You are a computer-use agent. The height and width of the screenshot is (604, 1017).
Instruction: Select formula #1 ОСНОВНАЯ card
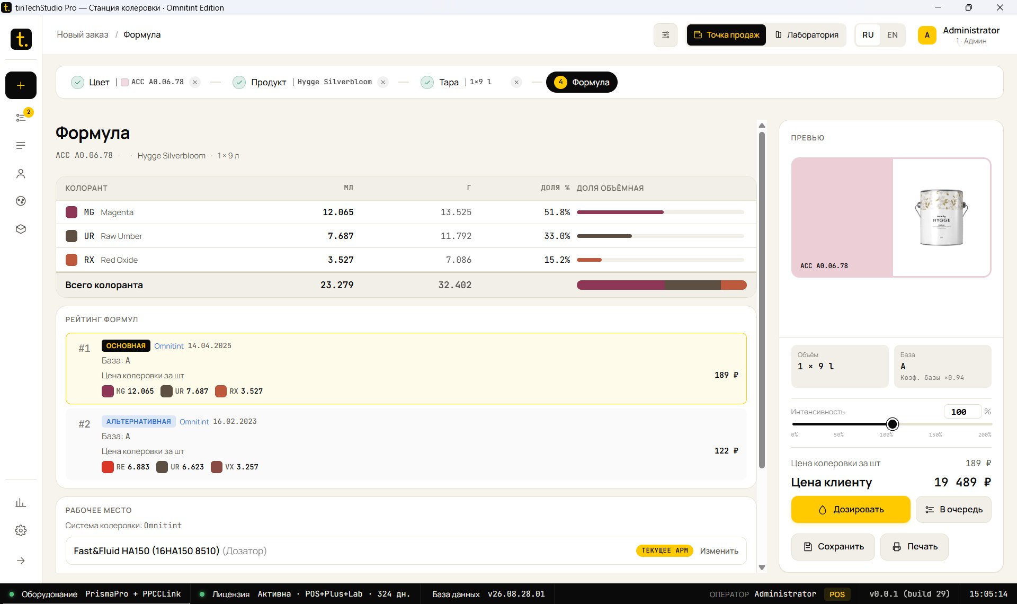(406, 368)
